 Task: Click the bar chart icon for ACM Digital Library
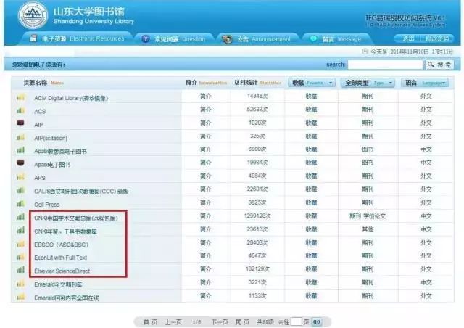(x=21, y=97)
